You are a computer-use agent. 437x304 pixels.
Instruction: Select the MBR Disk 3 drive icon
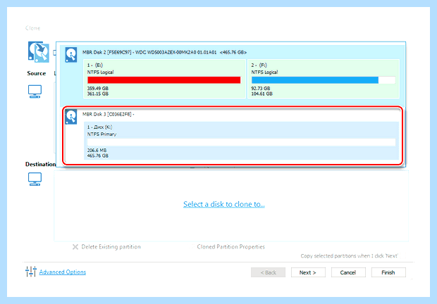pos(71,117)
